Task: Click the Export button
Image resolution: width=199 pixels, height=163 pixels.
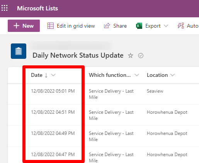Action: pos(152,26)
